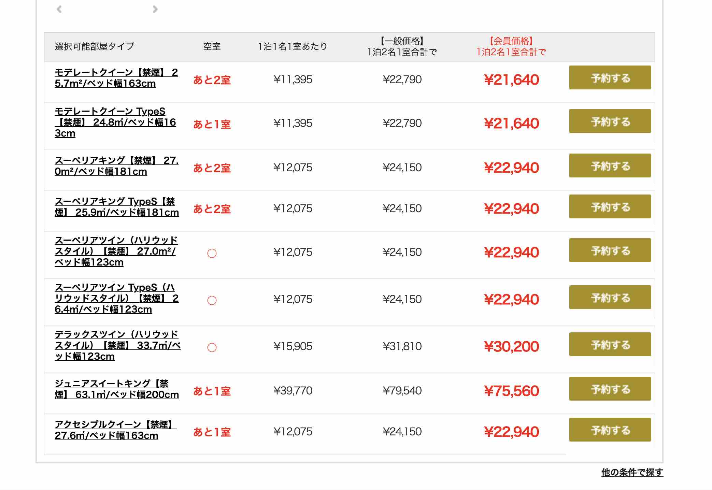712x490 pixels.
Task: Reserve the スーペリアツイン 27.0m² room
Action: click(x=610, y=250)
